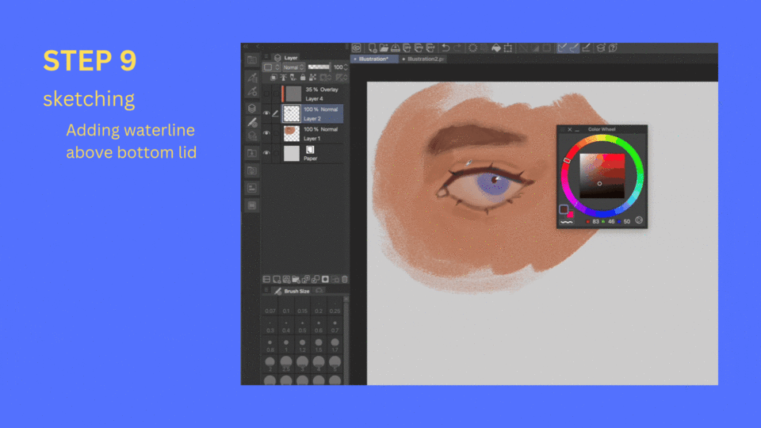Show Layer 4 via its visibility box

click(266, 94)
